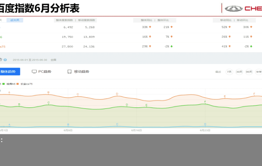
Task: Click the PC monitor icon
Action: 34,72
